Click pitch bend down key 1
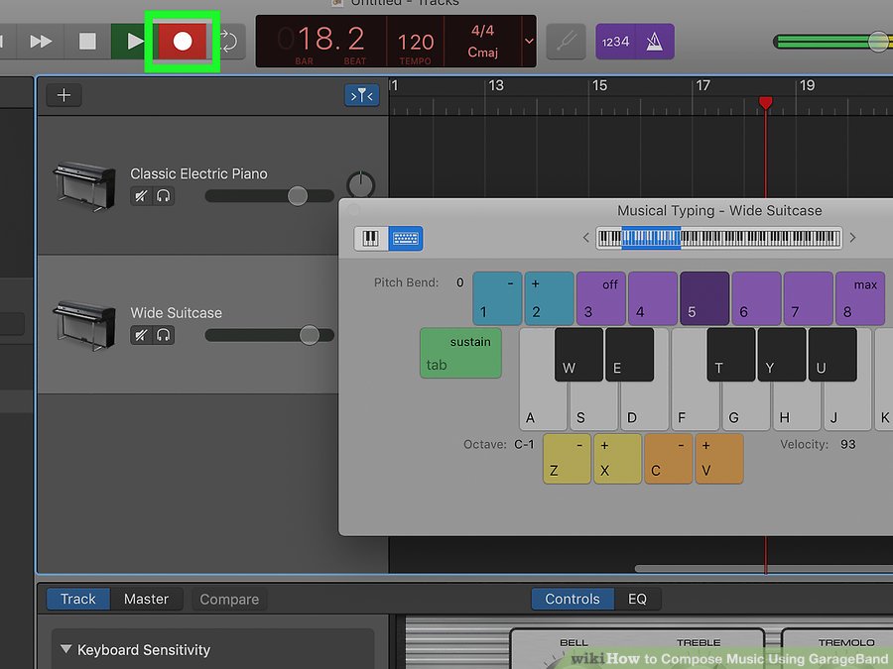 (497, 298)
